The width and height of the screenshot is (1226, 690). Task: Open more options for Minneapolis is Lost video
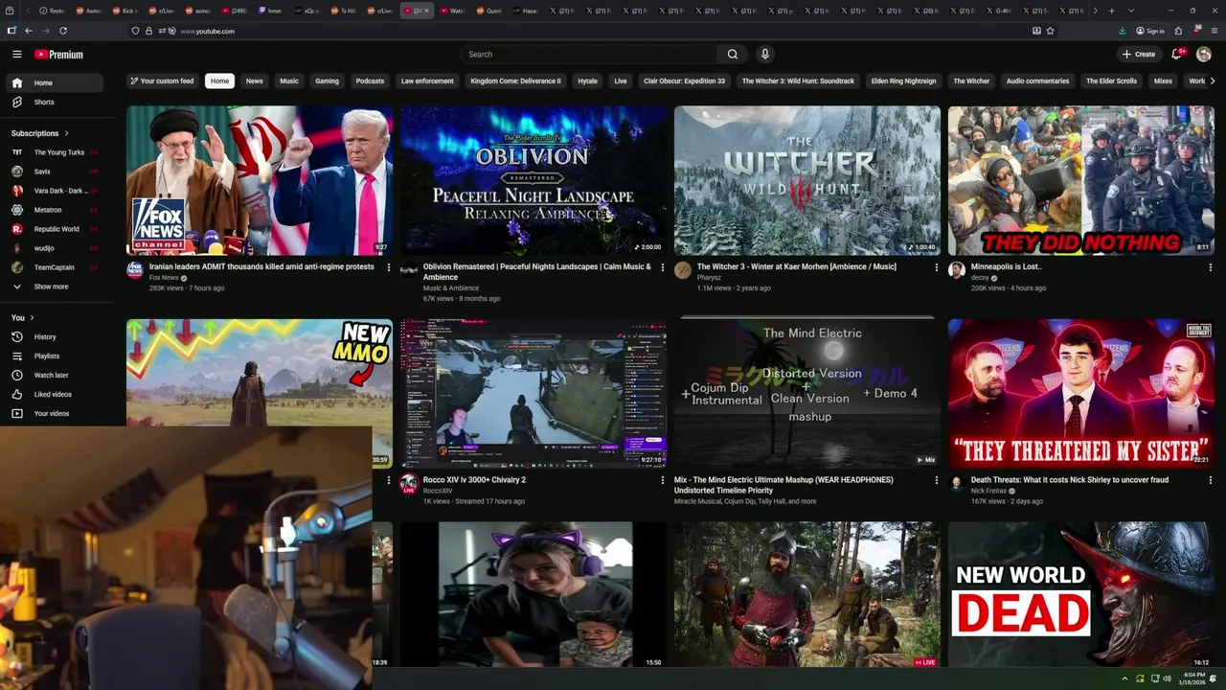click(1210, 267)
